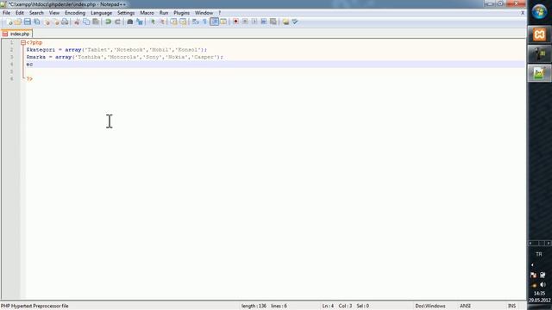Screen dimensions: 552x310
Task: Click the Cut scissors icon
Action: [77, 22]
